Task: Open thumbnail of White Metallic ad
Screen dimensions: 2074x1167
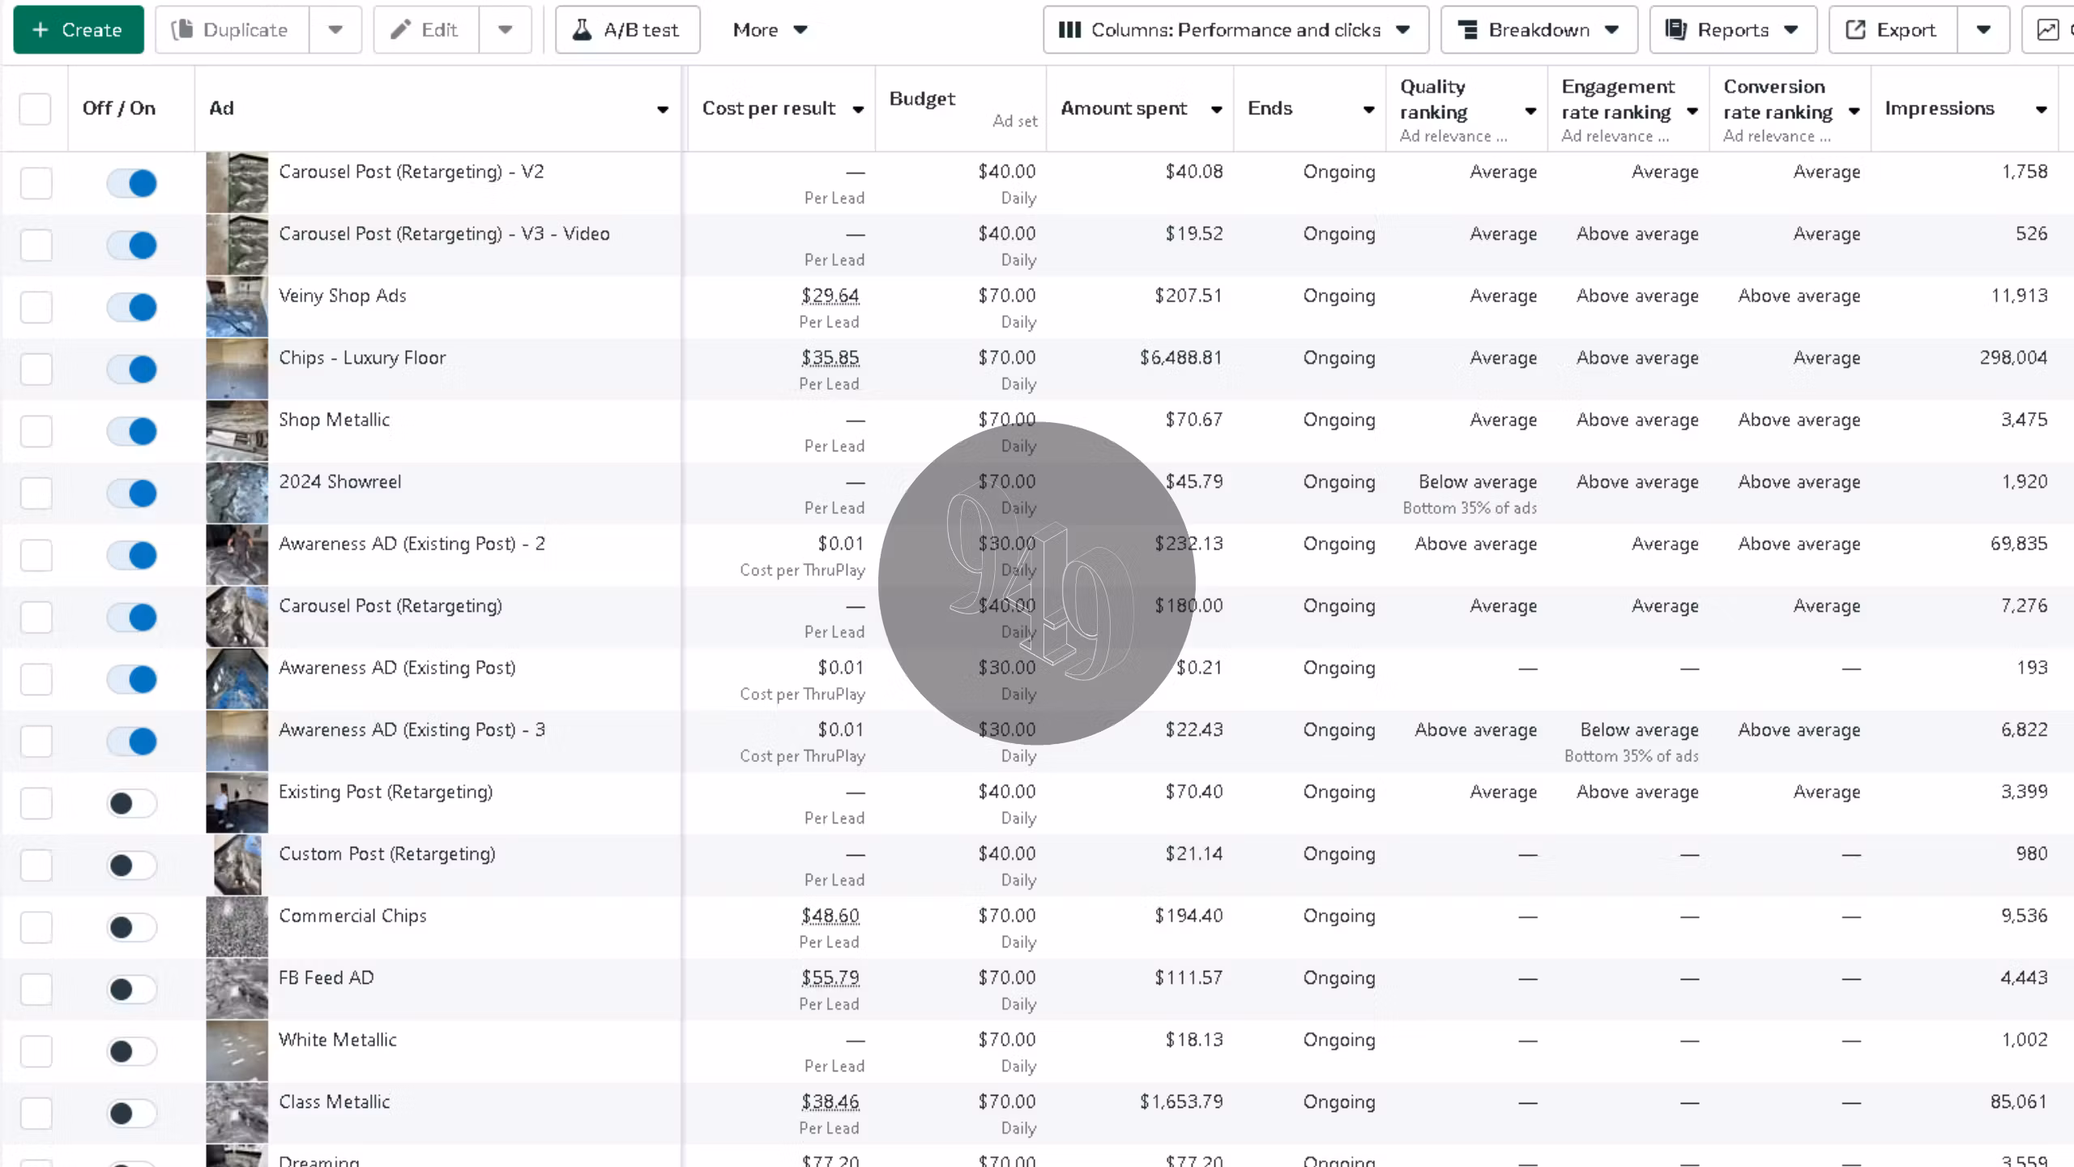Action: [237, 1051]
